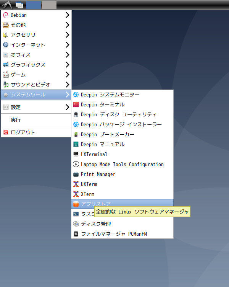Expand the その他 submenu arrow
This screenshot has width=229, height=287.
point(68,25)
